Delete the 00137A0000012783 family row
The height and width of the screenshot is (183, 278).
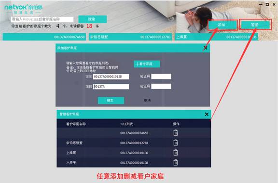click(176, 143)
